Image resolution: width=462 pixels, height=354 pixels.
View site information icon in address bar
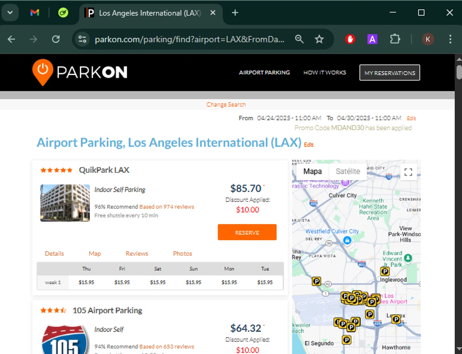point(82,39)
